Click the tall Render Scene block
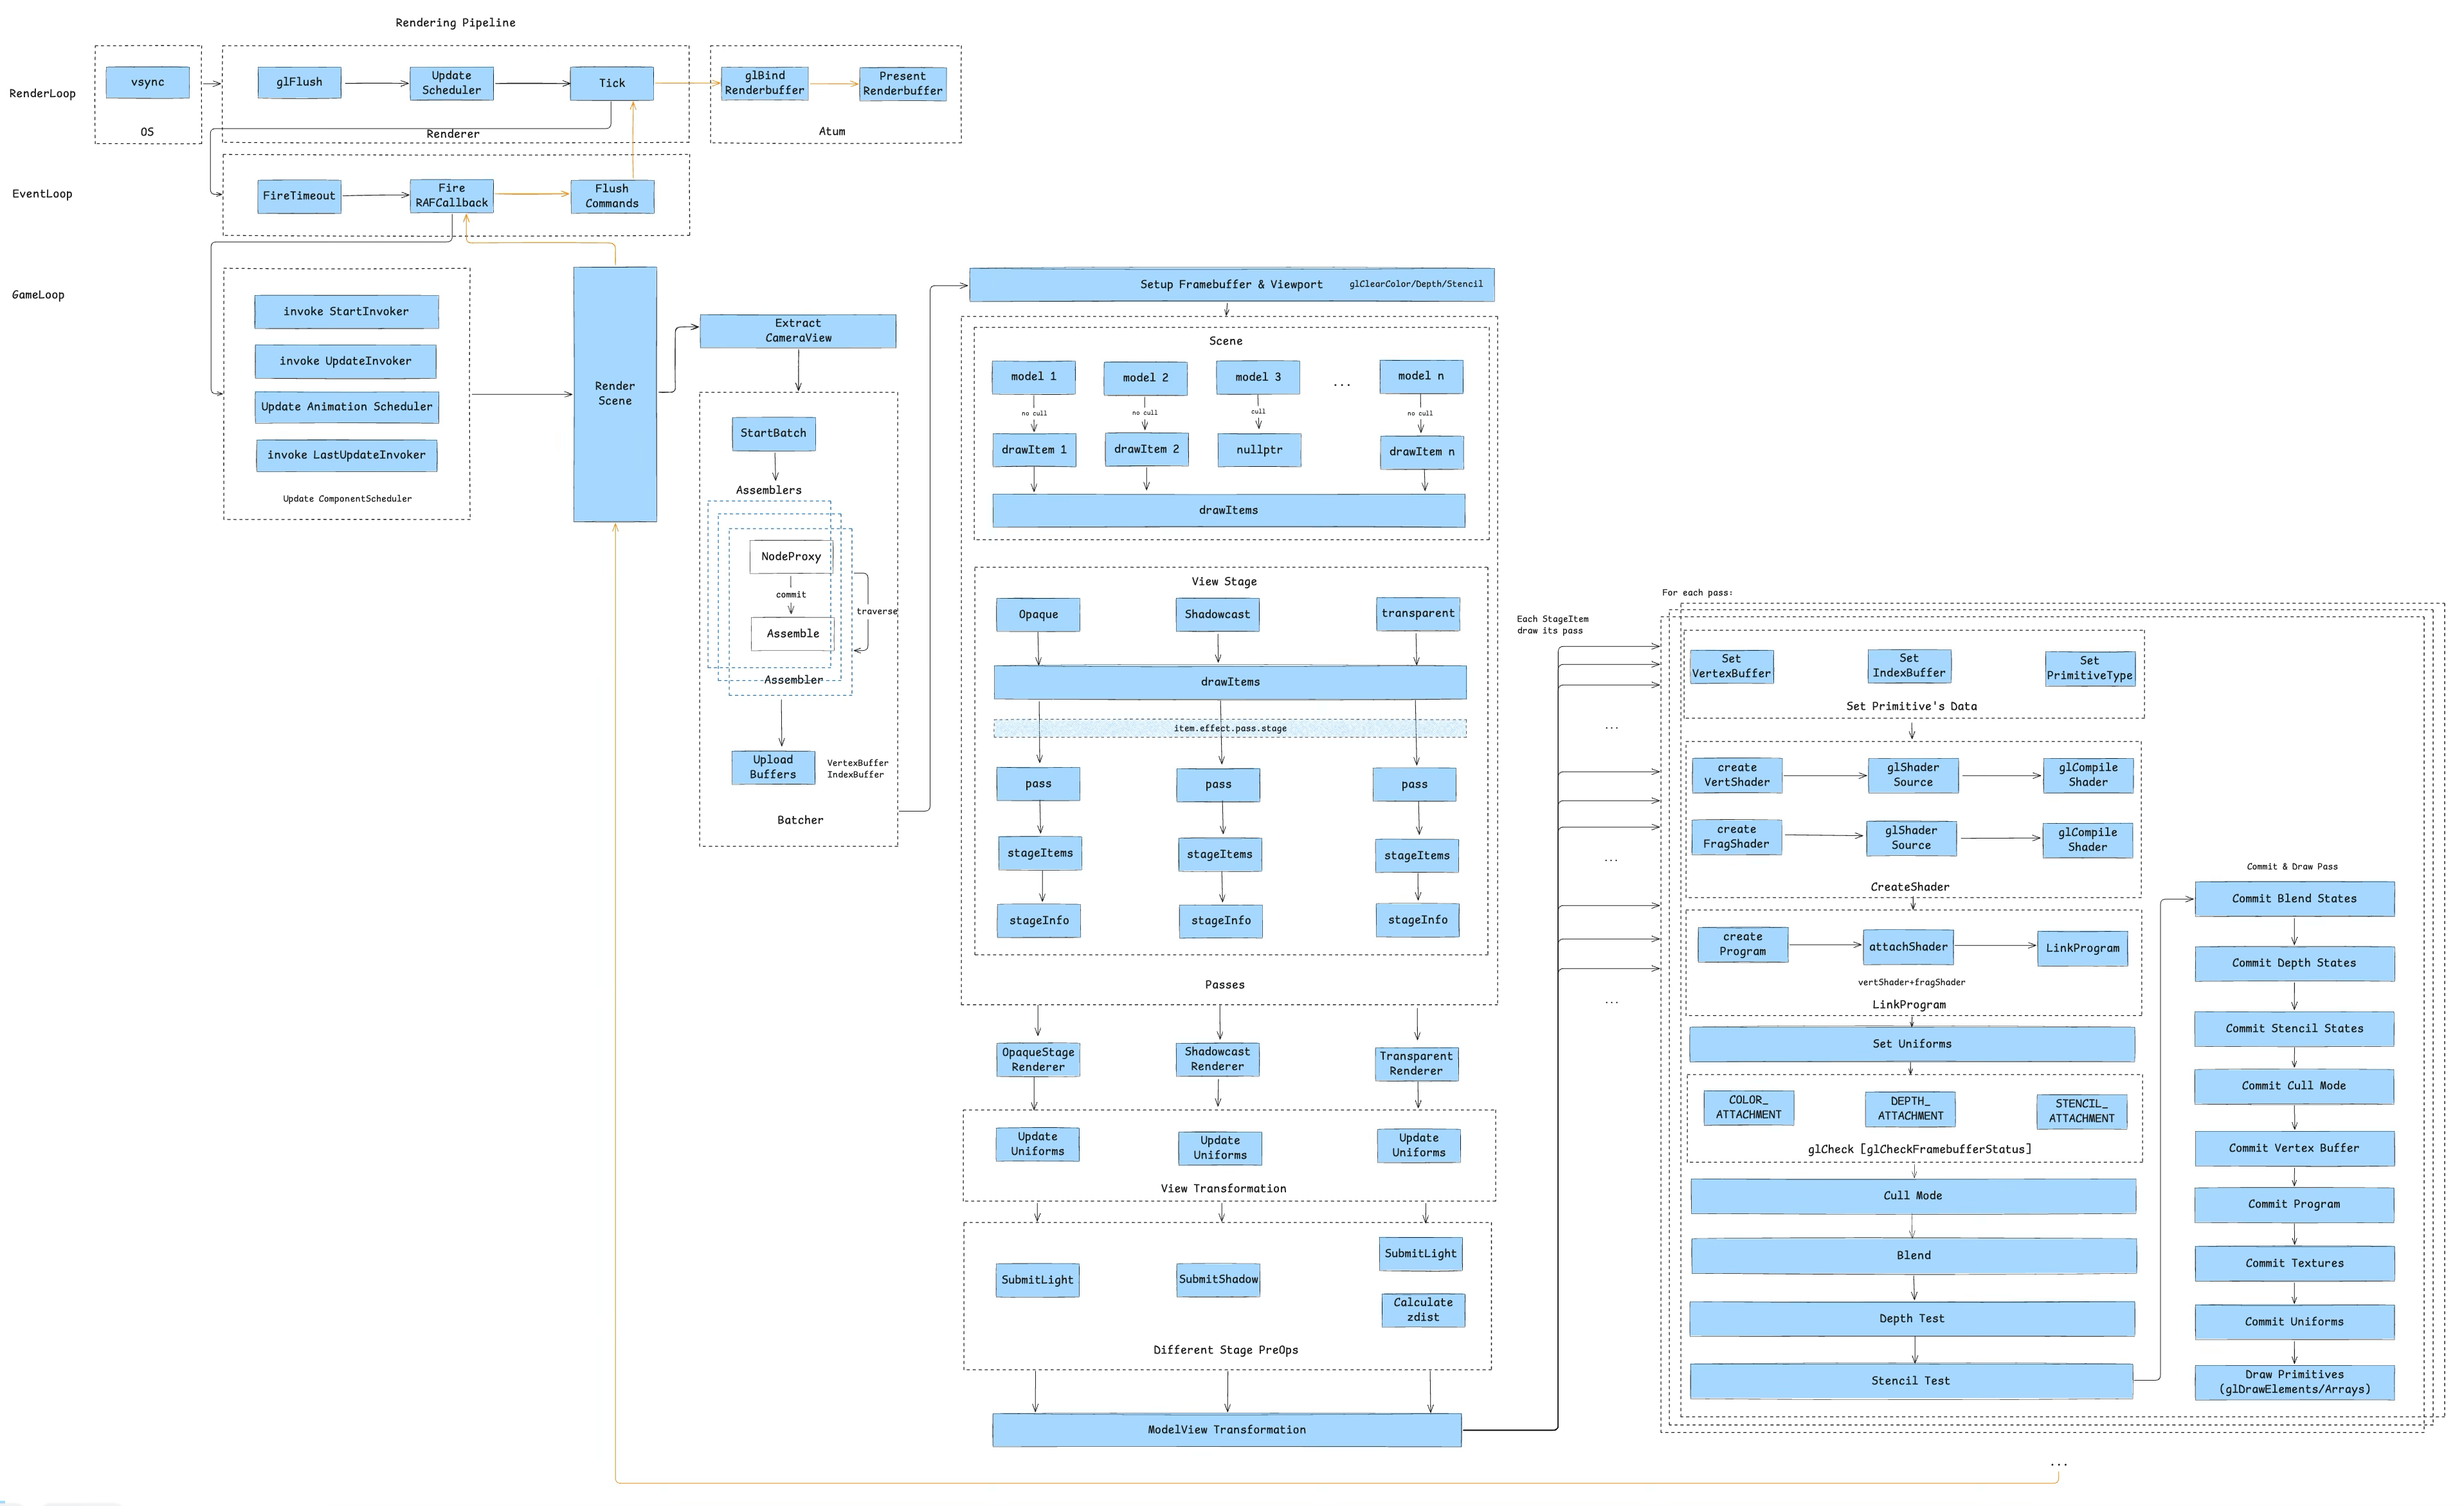Screen dimensions: 2464x1506 click(x=615, y=394)
